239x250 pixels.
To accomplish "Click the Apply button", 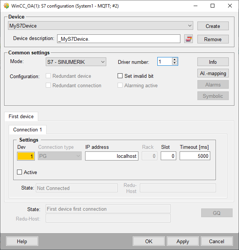I will (x=183, y=241).
